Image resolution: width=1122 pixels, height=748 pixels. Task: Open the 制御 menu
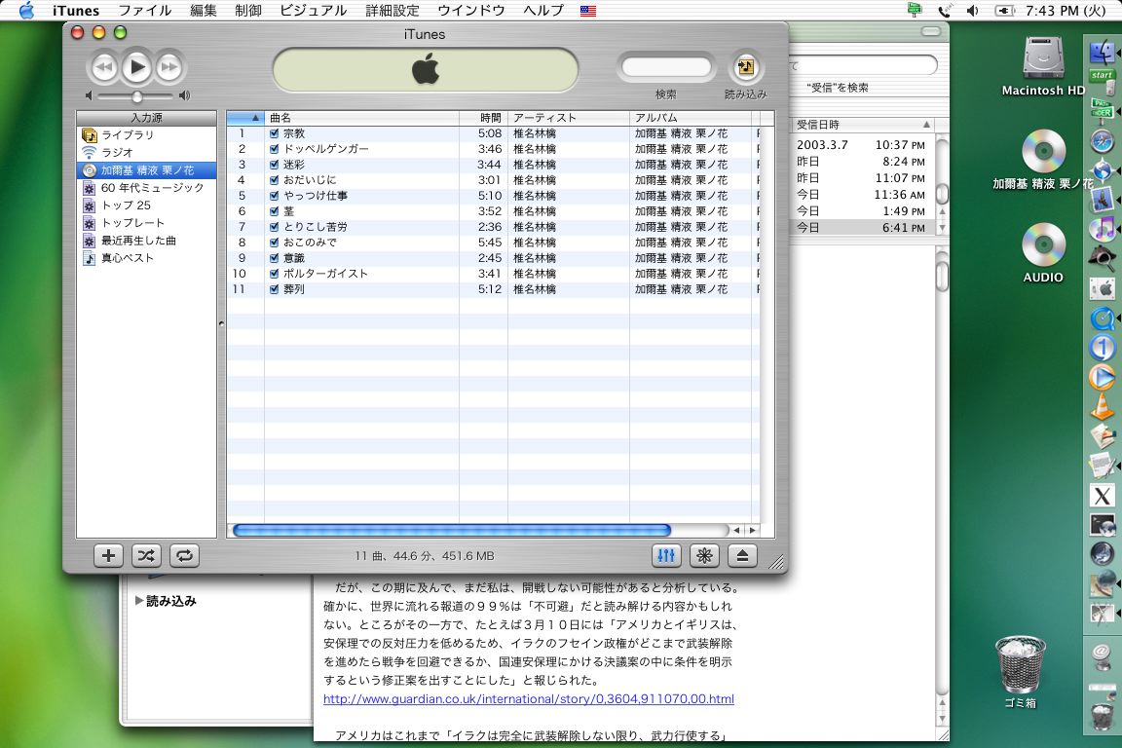247,11
